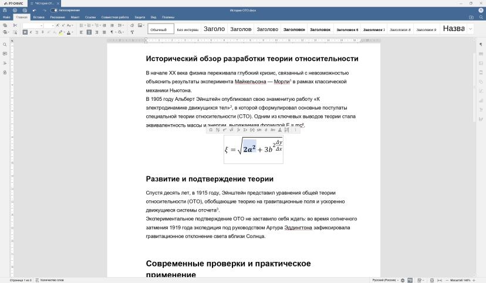
Task: Toggle the Автосохранение switch
Action: point(54,11)
